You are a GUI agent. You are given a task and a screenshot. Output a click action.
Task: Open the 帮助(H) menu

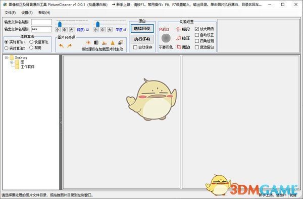point(44,13)
